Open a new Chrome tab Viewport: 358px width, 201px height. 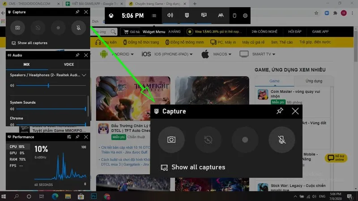click(195, 4)
